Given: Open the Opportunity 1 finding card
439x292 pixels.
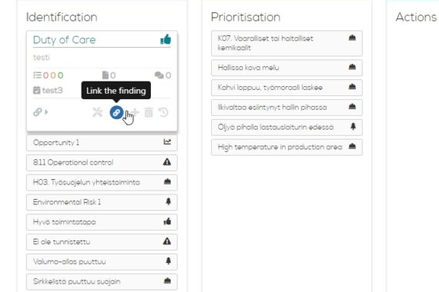Looking at the screenshot, I should click(102, 142).
